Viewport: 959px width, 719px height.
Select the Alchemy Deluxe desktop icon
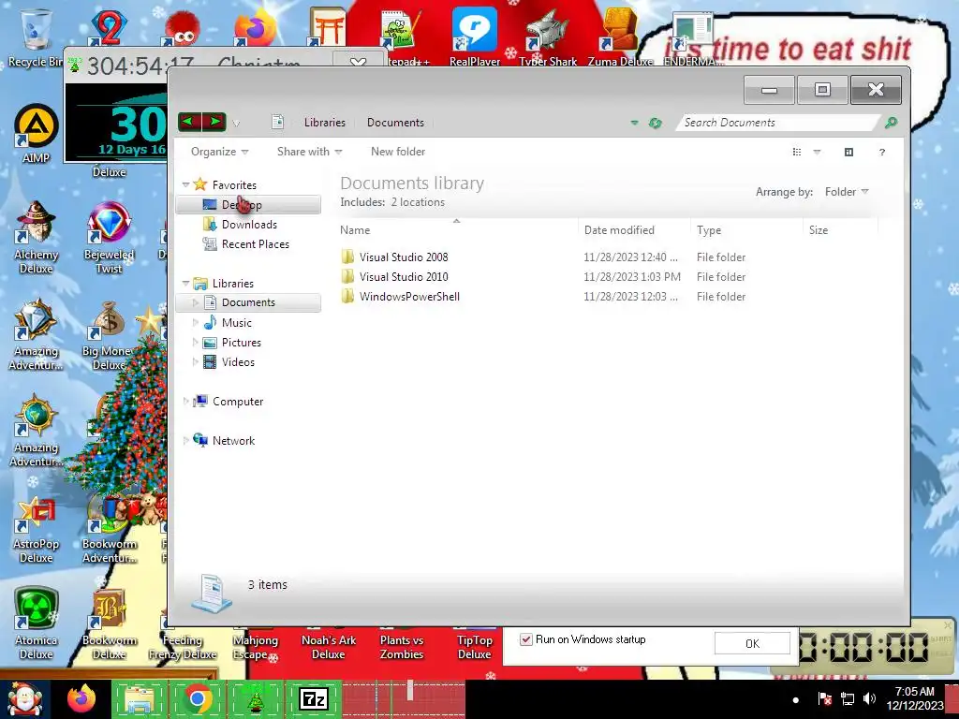[x=36, y=237]
